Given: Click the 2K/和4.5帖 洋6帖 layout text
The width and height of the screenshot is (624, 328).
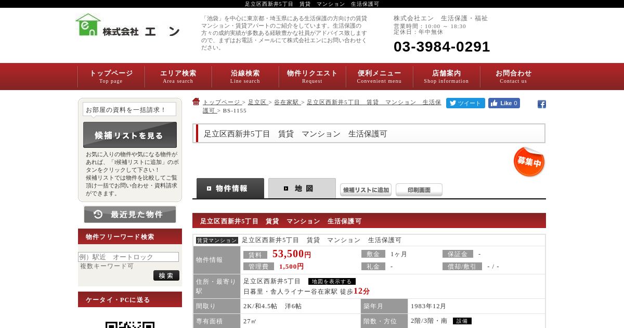Looking at the screenshot, I should pos(272,306).
